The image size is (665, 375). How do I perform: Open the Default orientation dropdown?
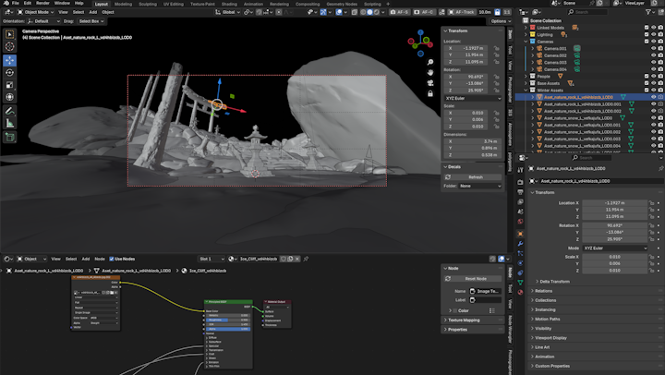[43, 21]
